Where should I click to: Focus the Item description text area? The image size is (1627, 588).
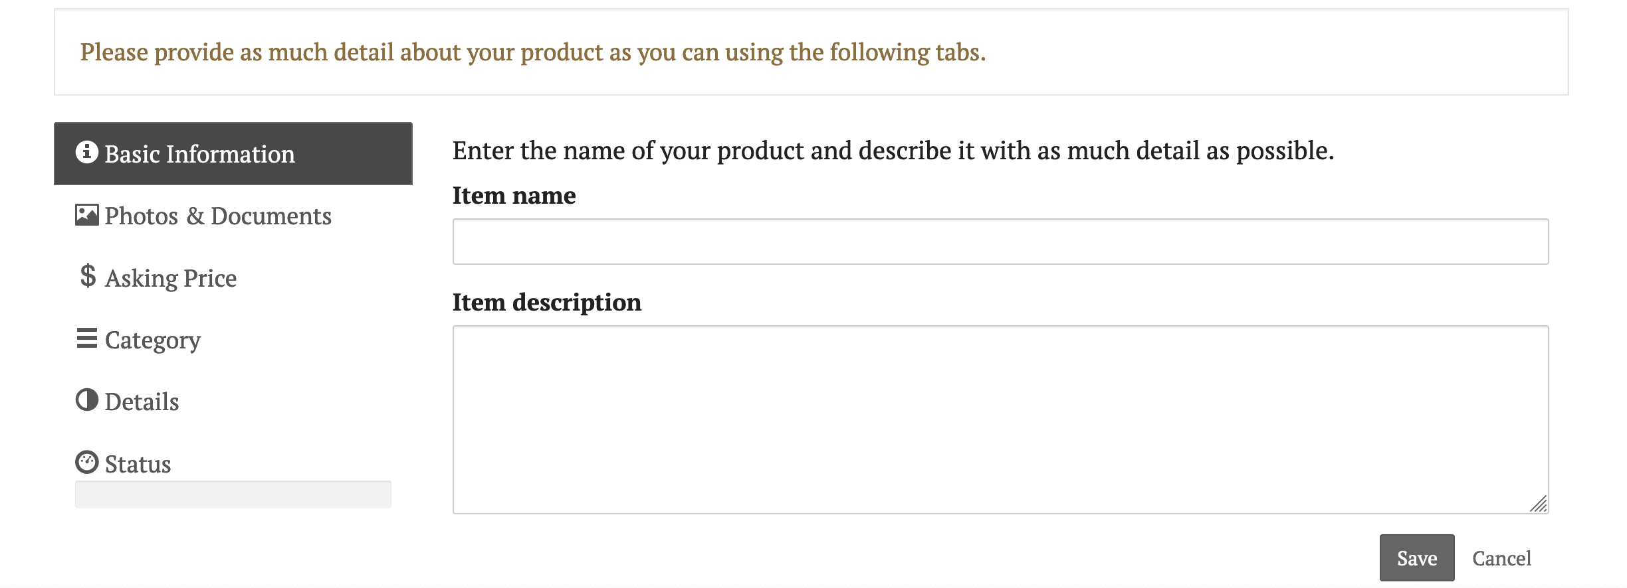pos(1001,419)
